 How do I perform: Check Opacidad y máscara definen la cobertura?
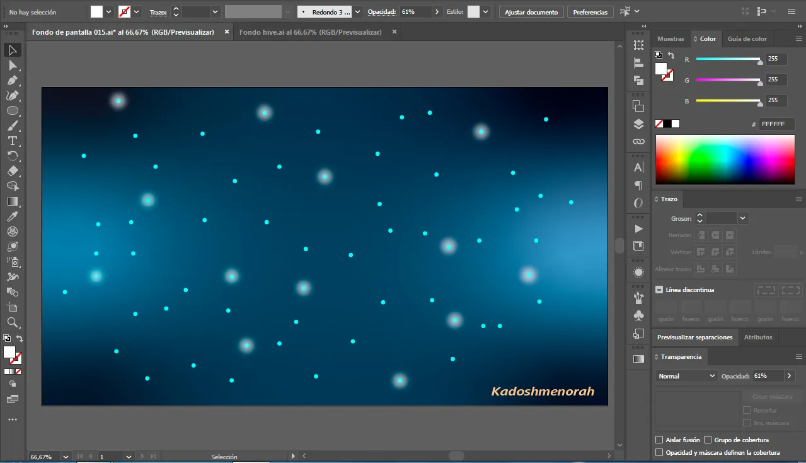pos(659,452)
